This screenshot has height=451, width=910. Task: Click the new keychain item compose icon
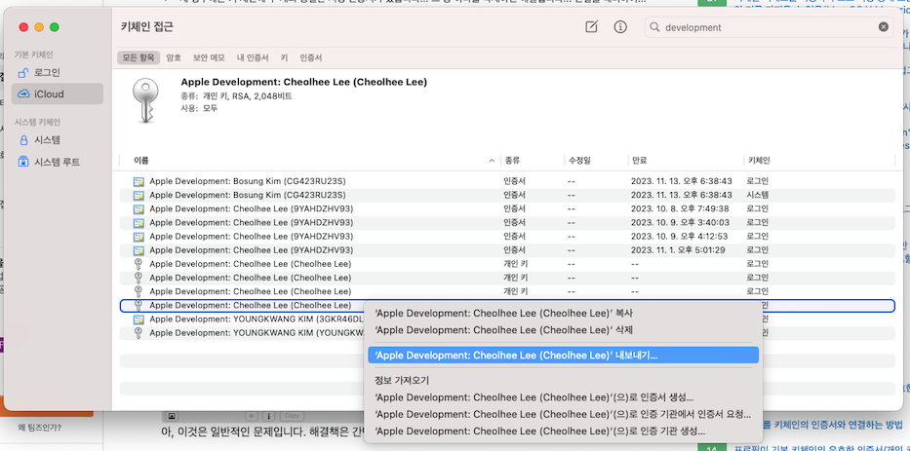pyautogui.click(x=591, y=27)
